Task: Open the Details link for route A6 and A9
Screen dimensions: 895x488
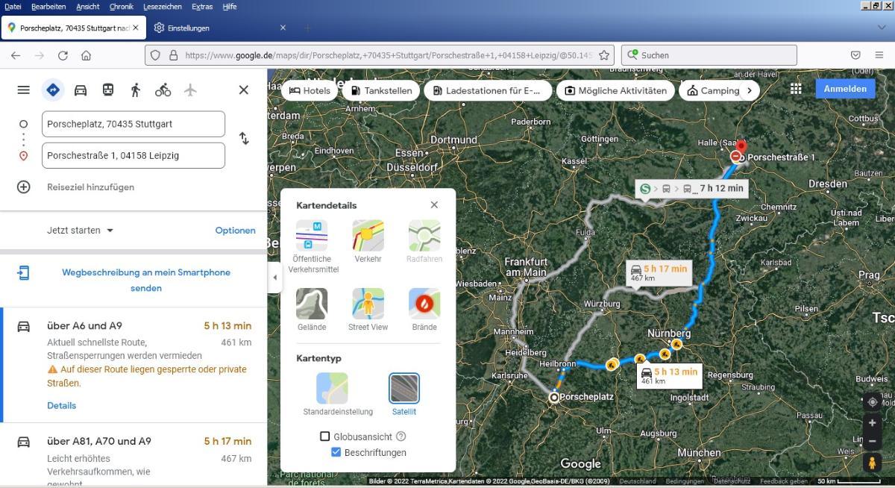Action: pos(61,406)
